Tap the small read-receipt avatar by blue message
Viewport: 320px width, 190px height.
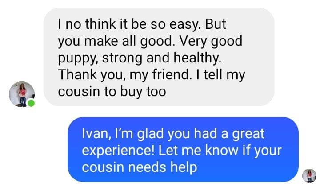309,176
